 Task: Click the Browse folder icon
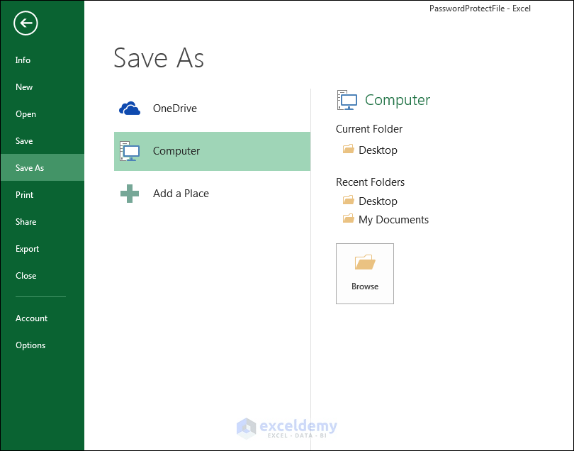[364, 263]
